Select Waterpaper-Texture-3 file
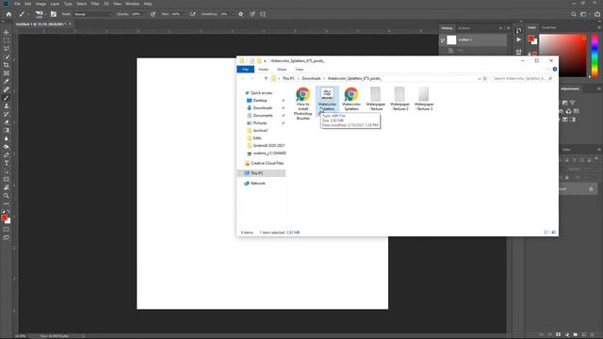The height and width of the screenshot is (339, 603). pyautogui.click(x=424, y=99)
